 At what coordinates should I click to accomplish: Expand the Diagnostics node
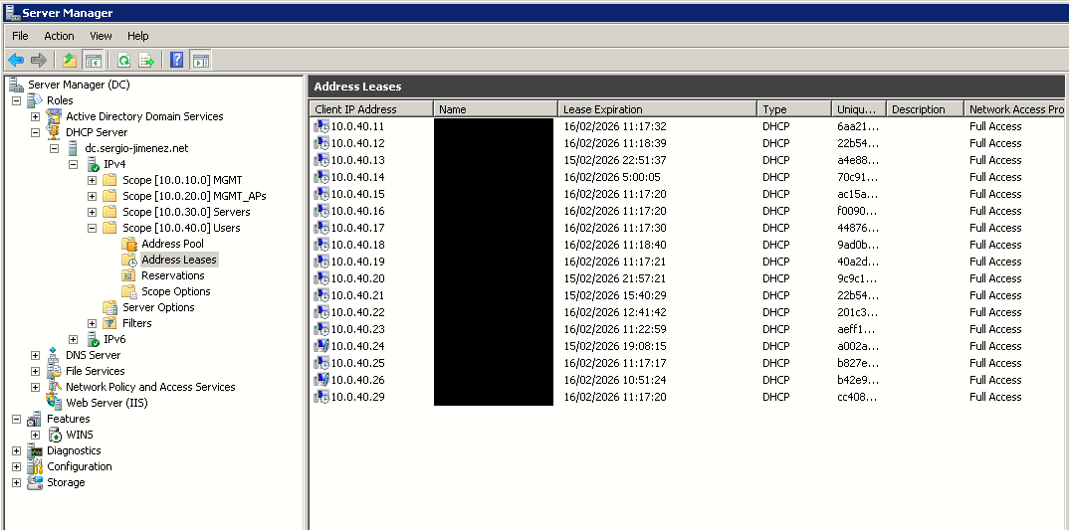16,451
